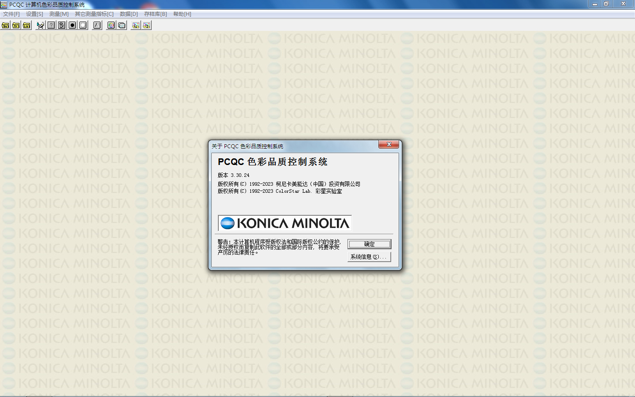Image resolution: width=635 pixels, height=397 pixels.
Task: Click the 系统信息(S)... button
Action: (370, 257)
